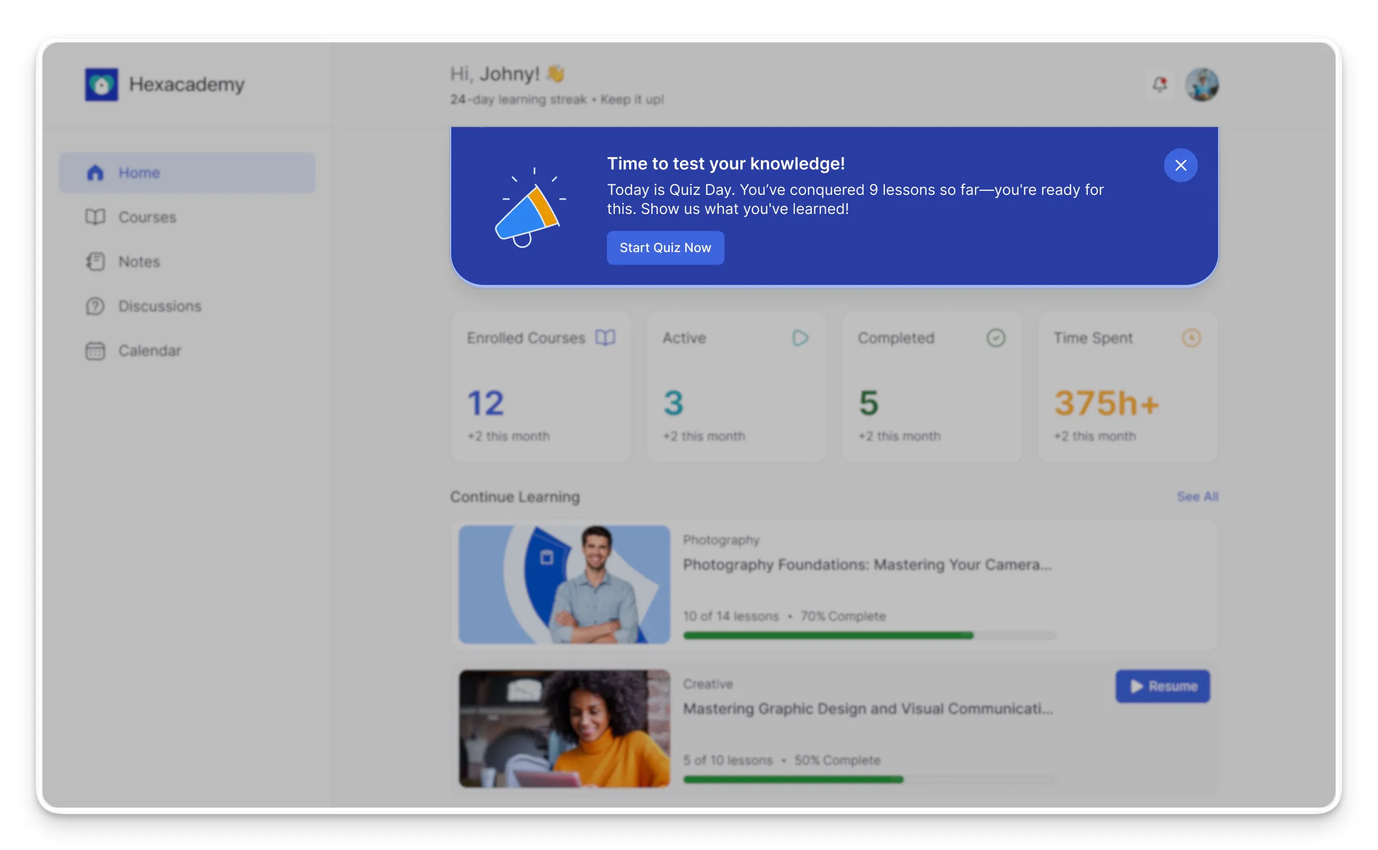
Task: Go to Home in the sidebar
Action: [x=187, y=173]
